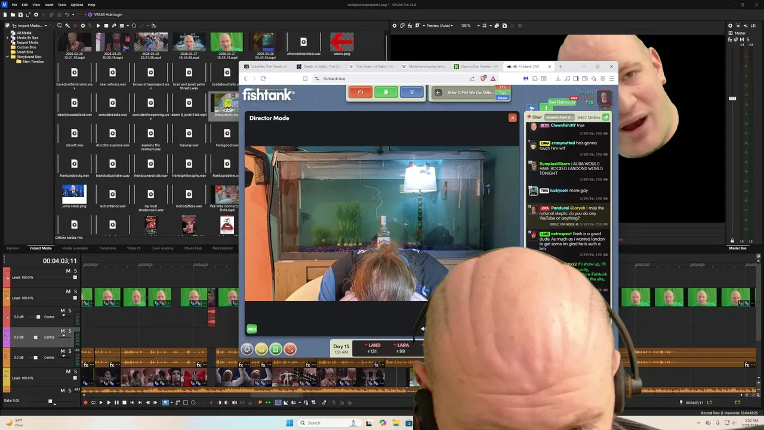Mute the yellow video track
The width and height of the screenshot is (764, 430).
click(68, 371)
